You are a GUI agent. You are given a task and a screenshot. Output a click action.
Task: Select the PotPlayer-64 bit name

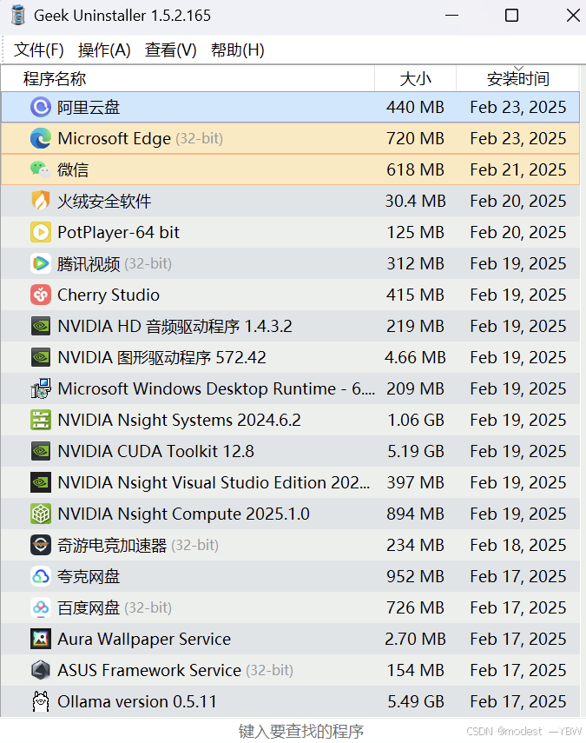[118, 232]
